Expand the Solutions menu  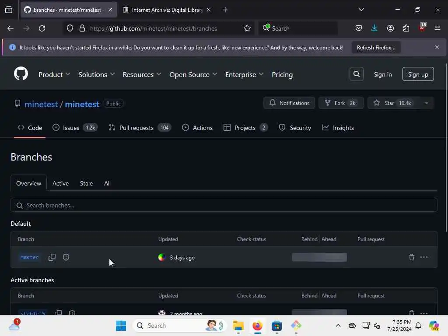pyautogui.click(x=97, y=74)
